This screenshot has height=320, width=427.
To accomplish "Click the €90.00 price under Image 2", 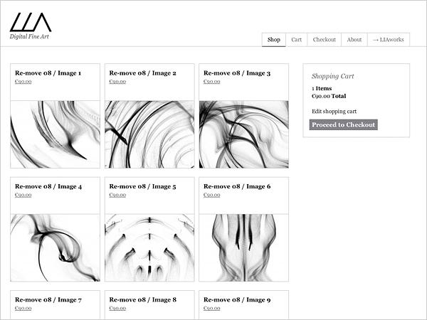I will pyautogui.click(x=117, y=82).
